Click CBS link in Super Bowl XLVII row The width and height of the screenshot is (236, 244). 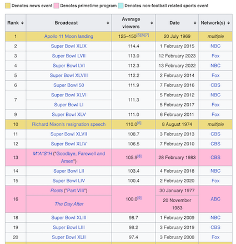tap(215, 134)
